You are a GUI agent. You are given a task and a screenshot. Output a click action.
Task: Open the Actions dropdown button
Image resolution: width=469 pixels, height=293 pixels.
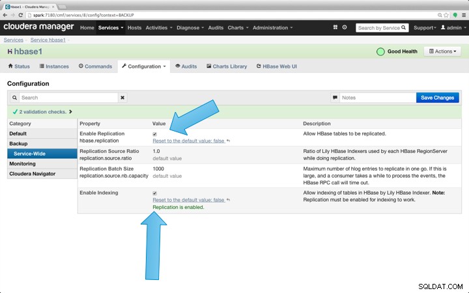pos(443,51)
